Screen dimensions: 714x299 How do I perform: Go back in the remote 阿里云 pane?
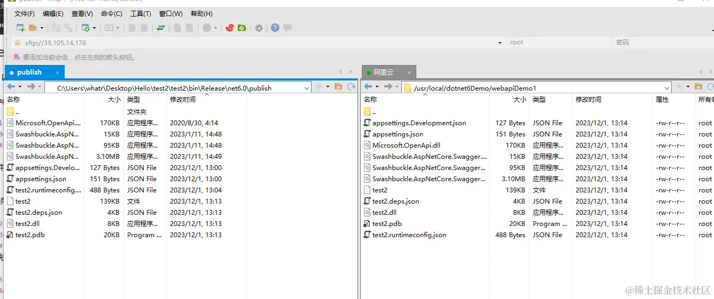pyautogui.click(x=368, y=86)
